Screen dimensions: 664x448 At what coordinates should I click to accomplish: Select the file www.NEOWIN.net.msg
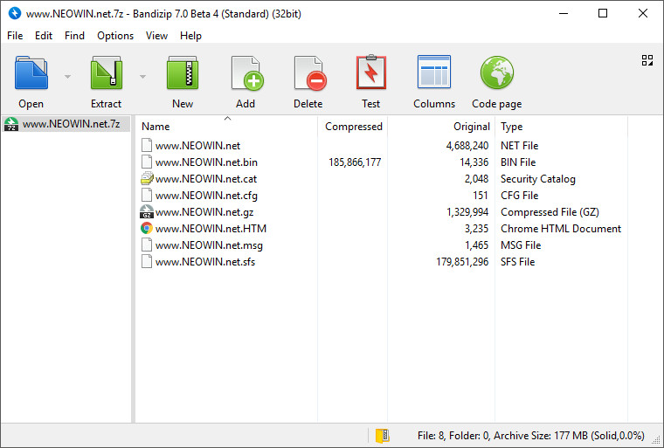point(209,245)
